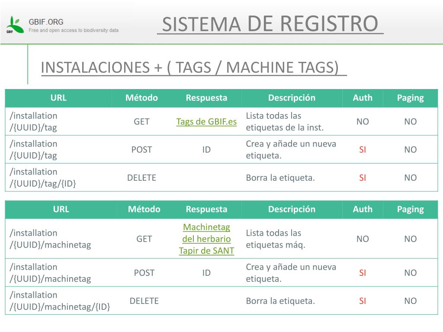
Task: Click red 'SI' in the machinetag DELETE row
Action: click(x=363, y=301)
